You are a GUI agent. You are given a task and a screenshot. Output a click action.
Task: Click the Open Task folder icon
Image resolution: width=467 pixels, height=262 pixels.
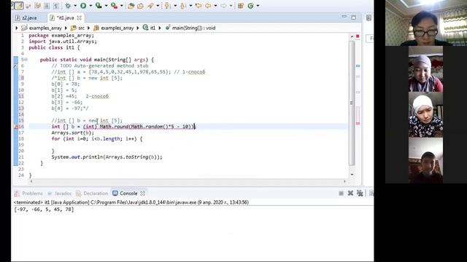click(x=140, y=6)
